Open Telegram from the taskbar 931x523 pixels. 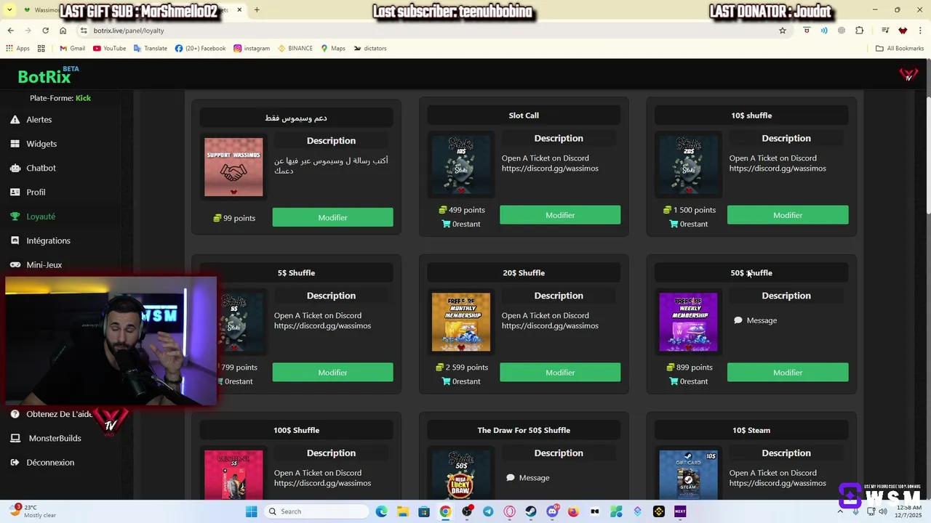[x=488, y=511]
